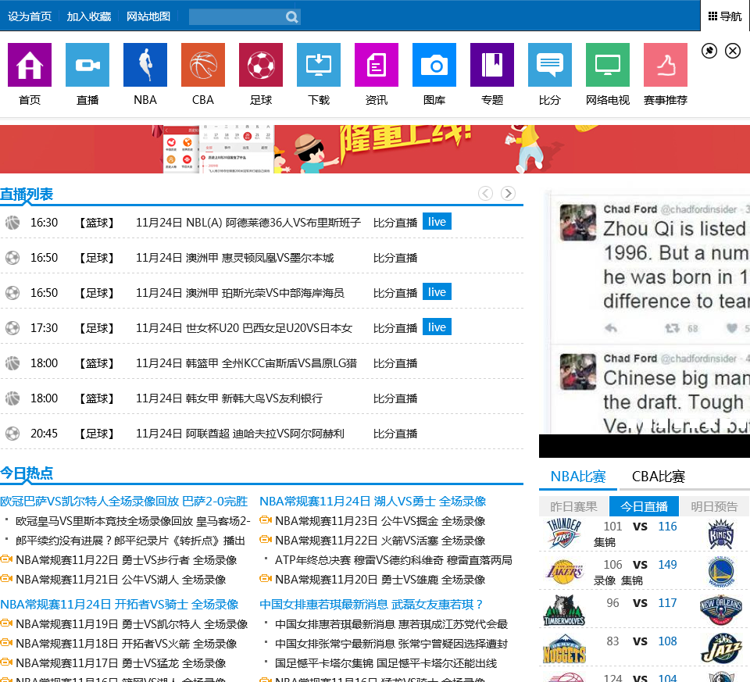
Task: Click the Thunder team logo
Action: 564,533
